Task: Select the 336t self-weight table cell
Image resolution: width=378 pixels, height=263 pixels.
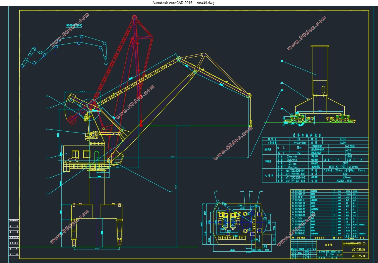Action: click(x=346, y=174)
